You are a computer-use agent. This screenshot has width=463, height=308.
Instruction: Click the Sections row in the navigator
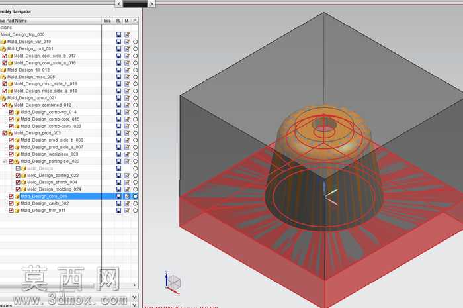click(x=6, y=28)
